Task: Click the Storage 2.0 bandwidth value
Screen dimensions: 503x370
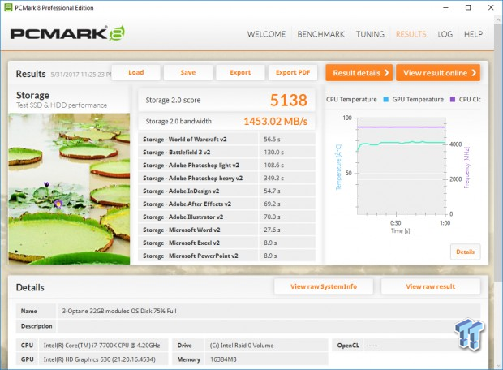Action: (276, 121)
